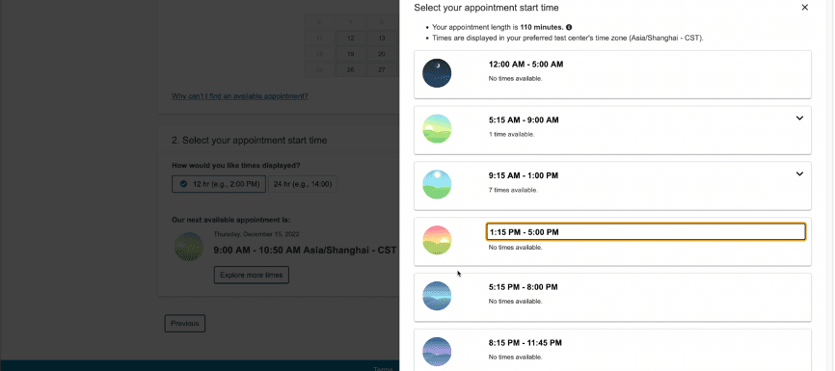Click the evening icon for 8:15 PM slot
Viewport: 835px width, 371px height.
(437, 352)
